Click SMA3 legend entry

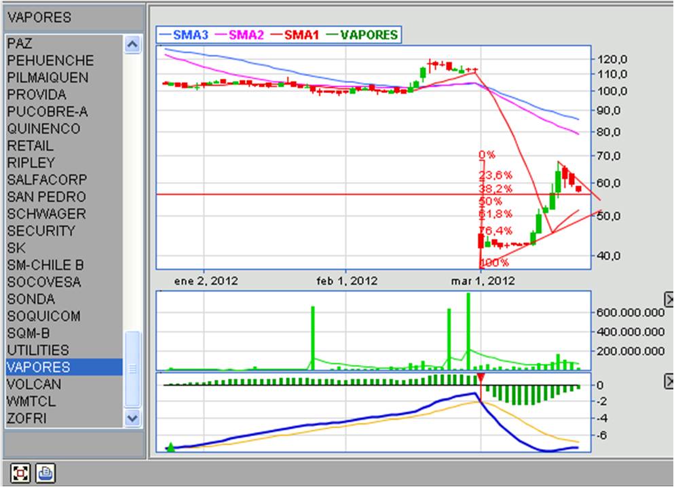184,35
